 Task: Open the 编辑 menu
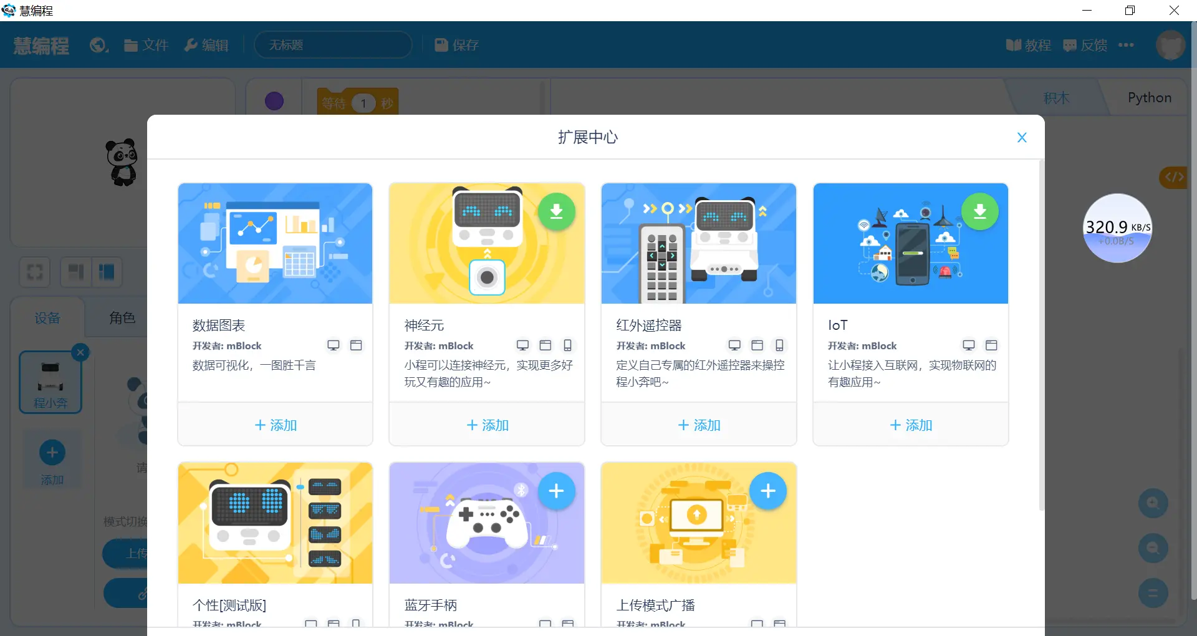(206, 45)
